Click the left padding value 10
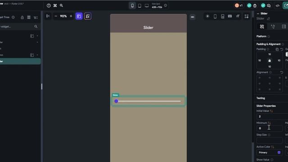Screen dimensions: 288x162 [x=260, y=60]
